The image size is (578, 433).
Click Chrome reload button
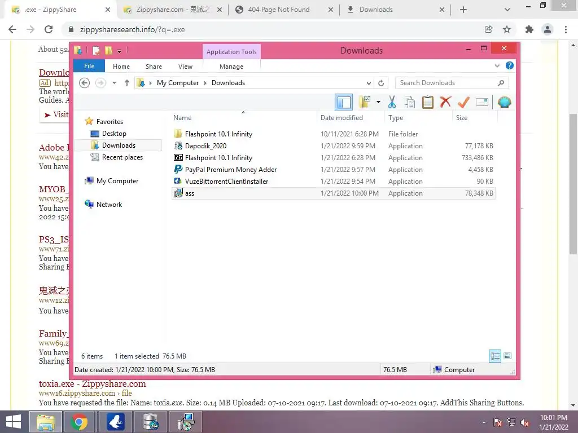[x=49, y=29]
